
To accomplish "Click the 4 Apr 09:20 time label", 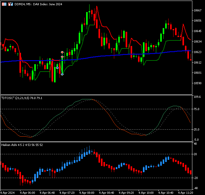I will click(x=126, y=193).
